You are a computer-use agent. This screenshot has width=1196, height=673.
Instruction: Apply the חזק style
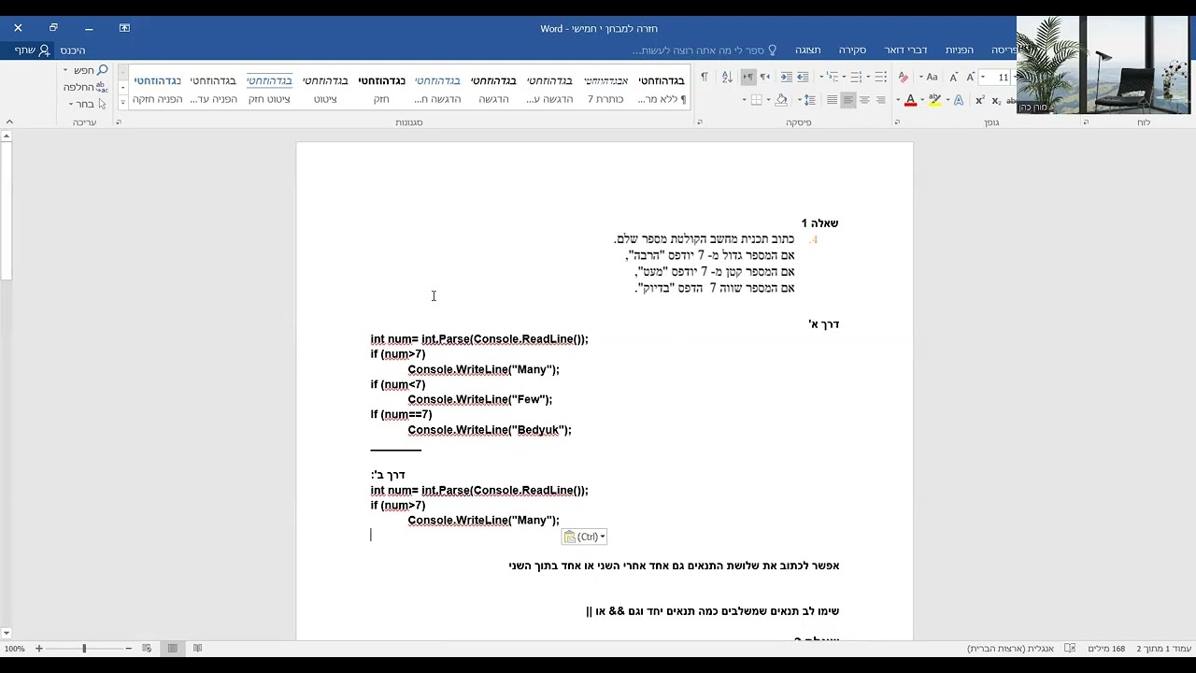(x=381, y=89)
